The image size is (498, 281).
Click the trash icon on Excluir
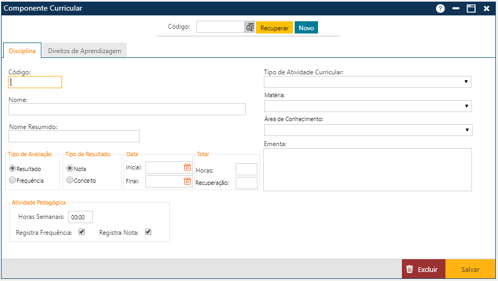click(x=409, y=269)
